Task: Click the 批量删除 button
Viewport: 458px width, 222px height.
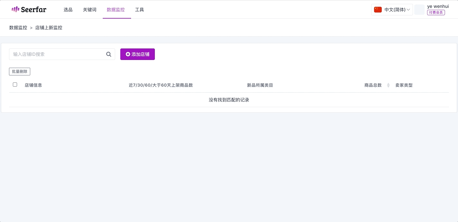Action: tap(20, 72)
